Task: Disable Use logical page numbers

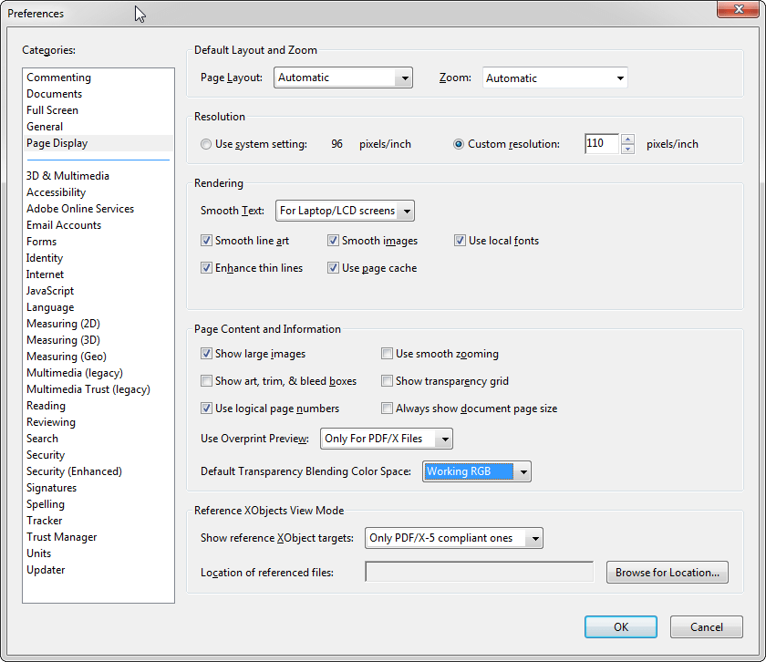Action: 206,409
